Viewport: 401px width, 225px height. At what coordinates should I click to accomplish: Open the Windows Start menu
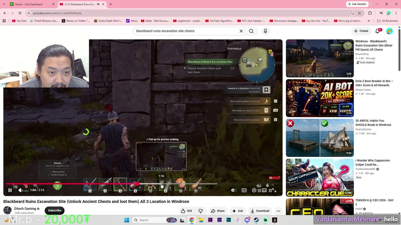(127, 220)
